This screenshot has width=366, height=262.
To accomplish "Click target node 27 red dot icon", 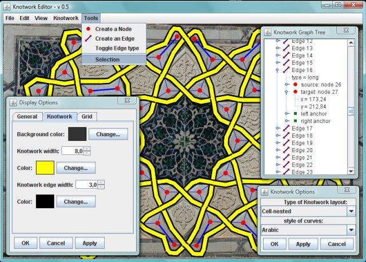I will point(295,92).
